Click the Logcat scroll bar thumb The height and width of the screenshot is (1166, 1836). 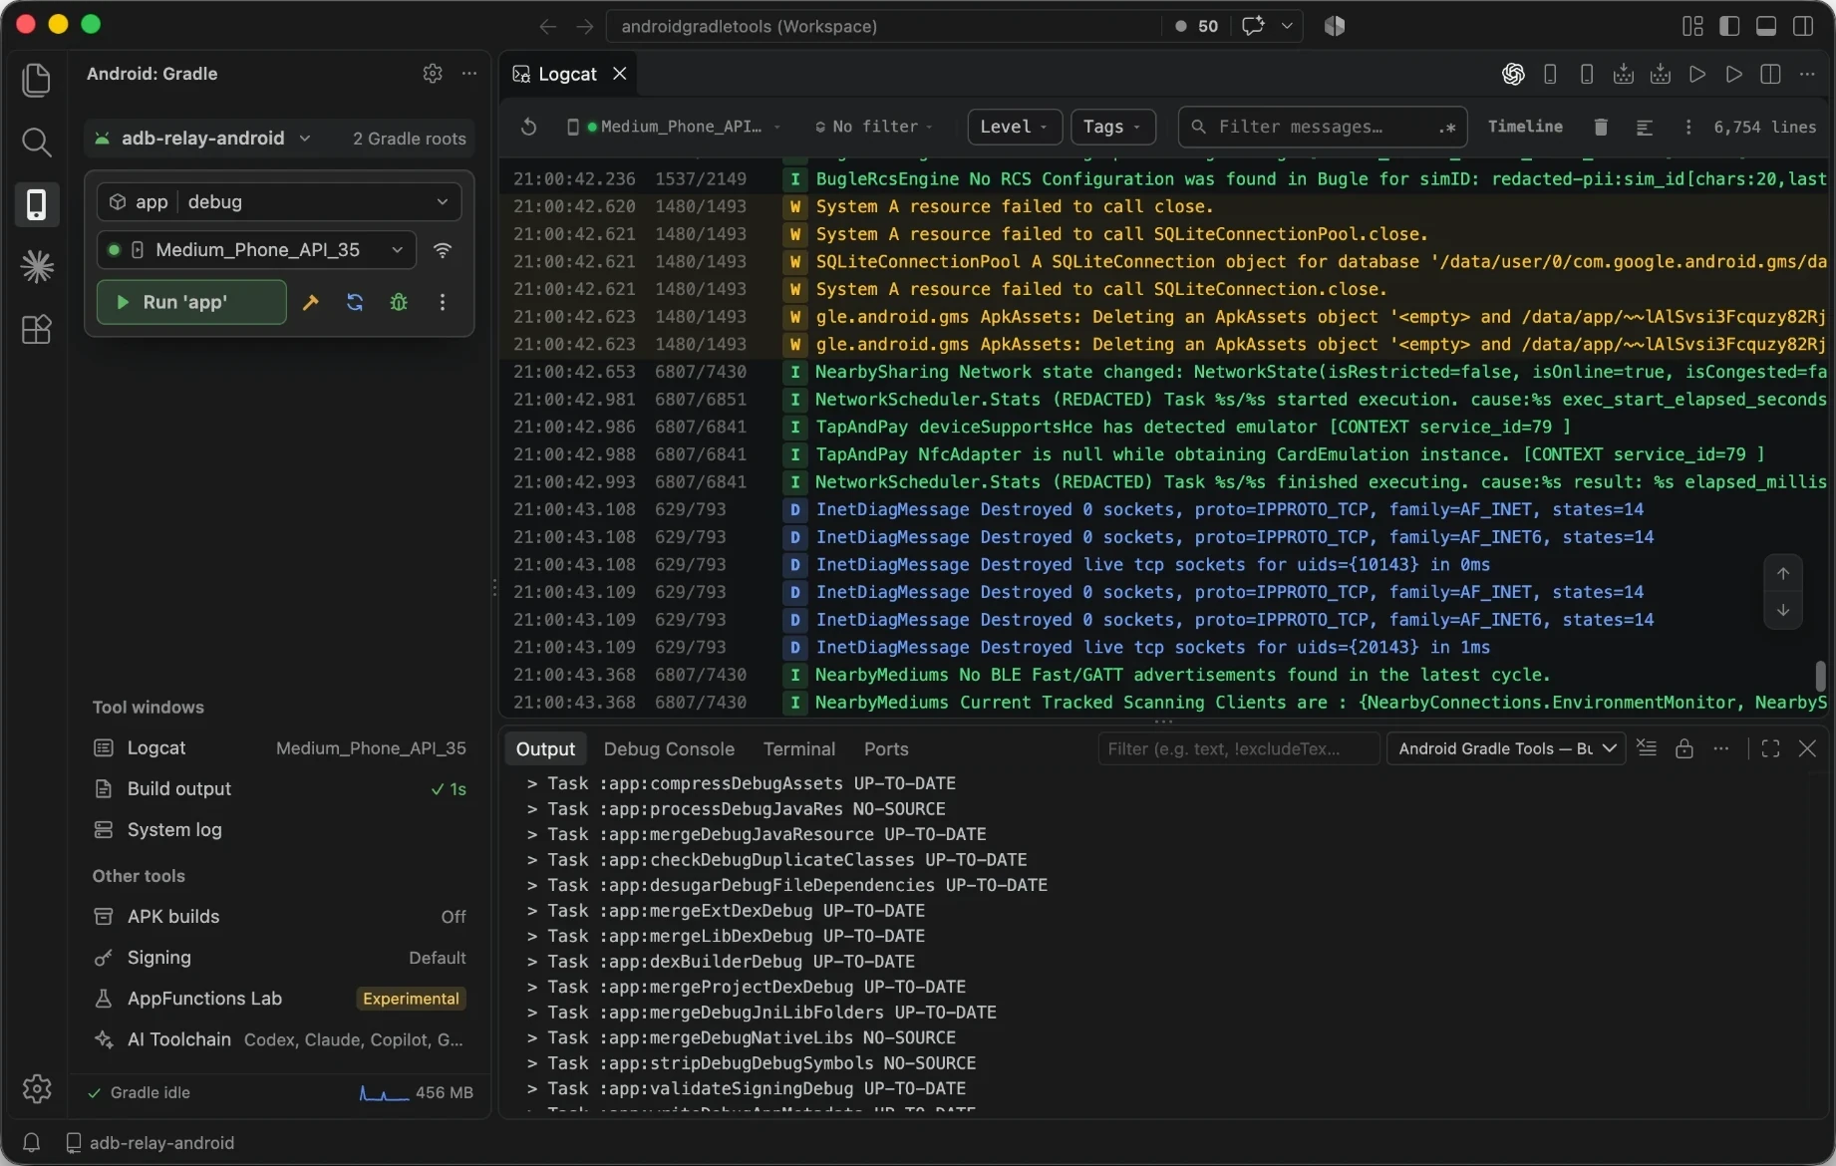coord(1821,676)
